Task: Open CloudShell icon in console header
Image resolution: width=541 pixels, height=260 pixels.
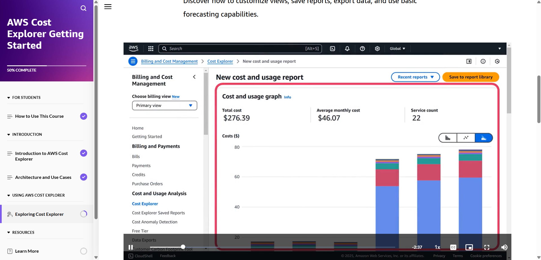Action: (x=333, y=49)
